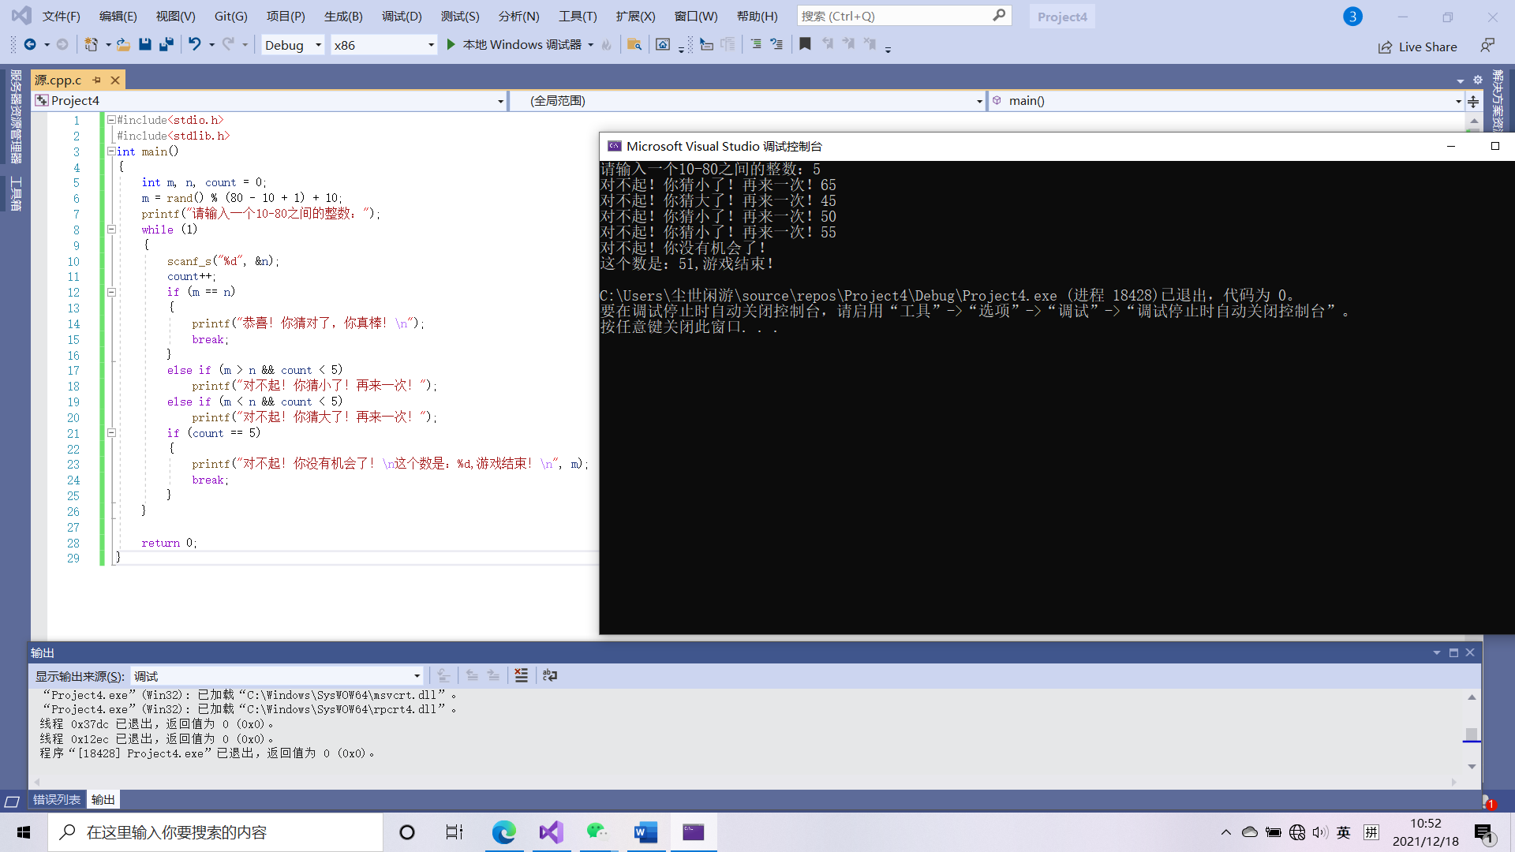The width and height of the screenshot is (1515, 852).
Task: Click the Ctrl+Q search input box
Action: click(893, 16)
